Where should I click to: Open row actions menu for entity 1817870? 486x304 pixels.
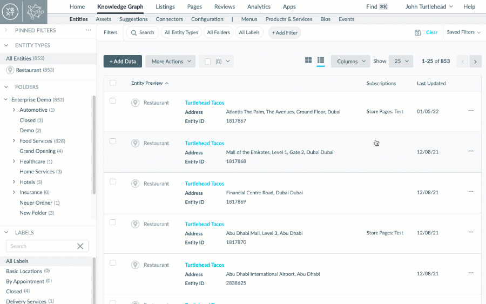(471, 232)
